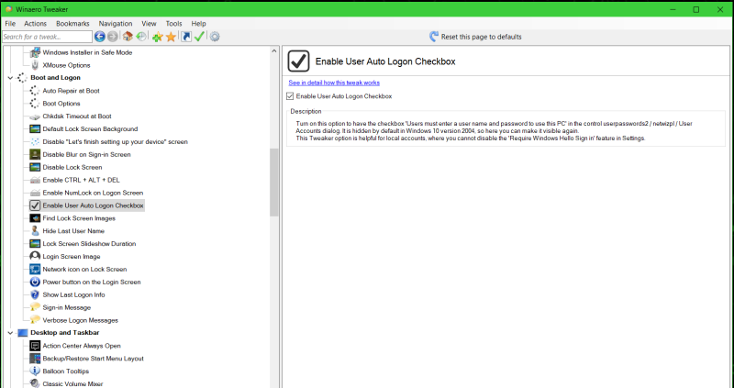This screenshot has height=388, width=734.
Task: Select Enable NumLock on Logon Screen
Action: click(93, 193)
